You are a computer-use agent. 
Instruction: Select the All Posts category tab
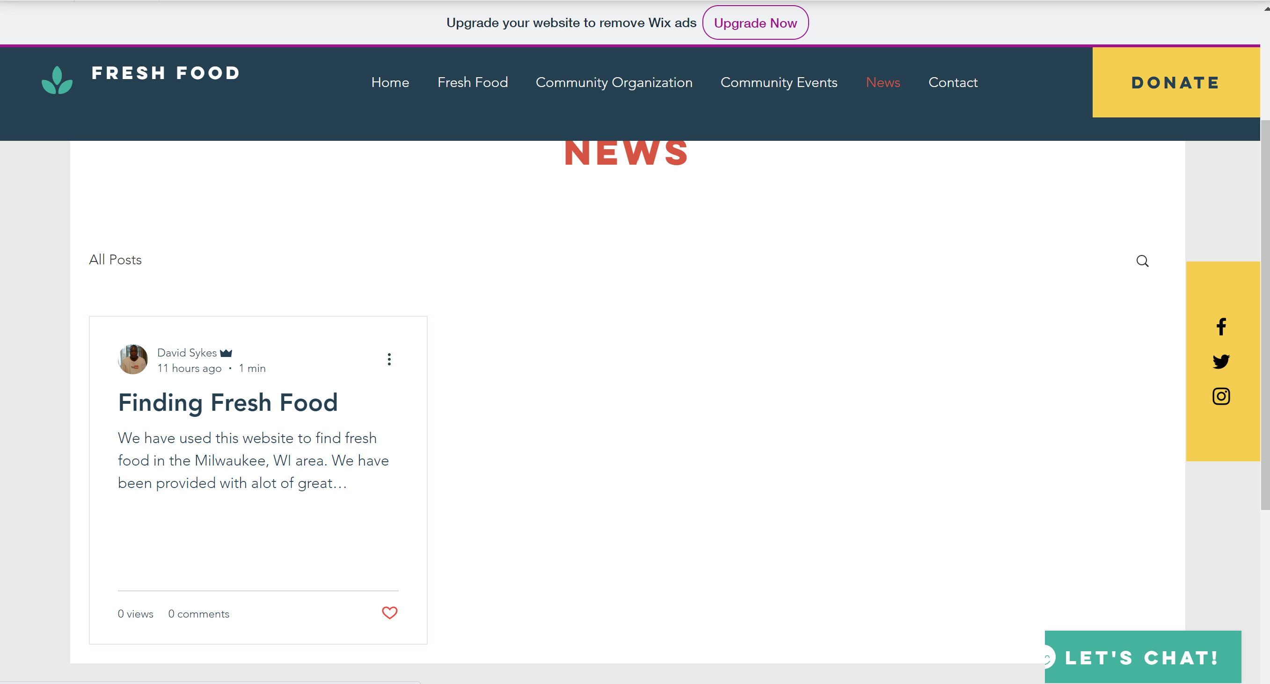click(x=115, y=260)
